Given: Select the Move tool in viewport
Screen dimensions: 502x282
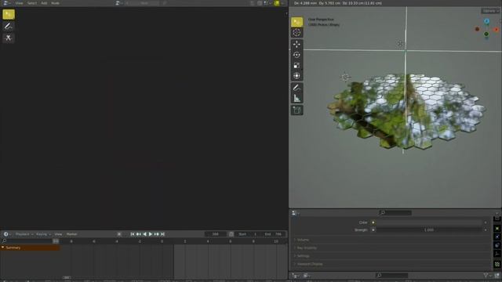Looking at the screenshot, I should (296, 44).
